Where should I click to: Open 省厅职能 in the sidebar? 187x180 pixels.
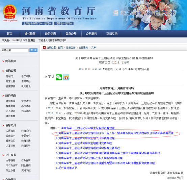pos(26,76)
